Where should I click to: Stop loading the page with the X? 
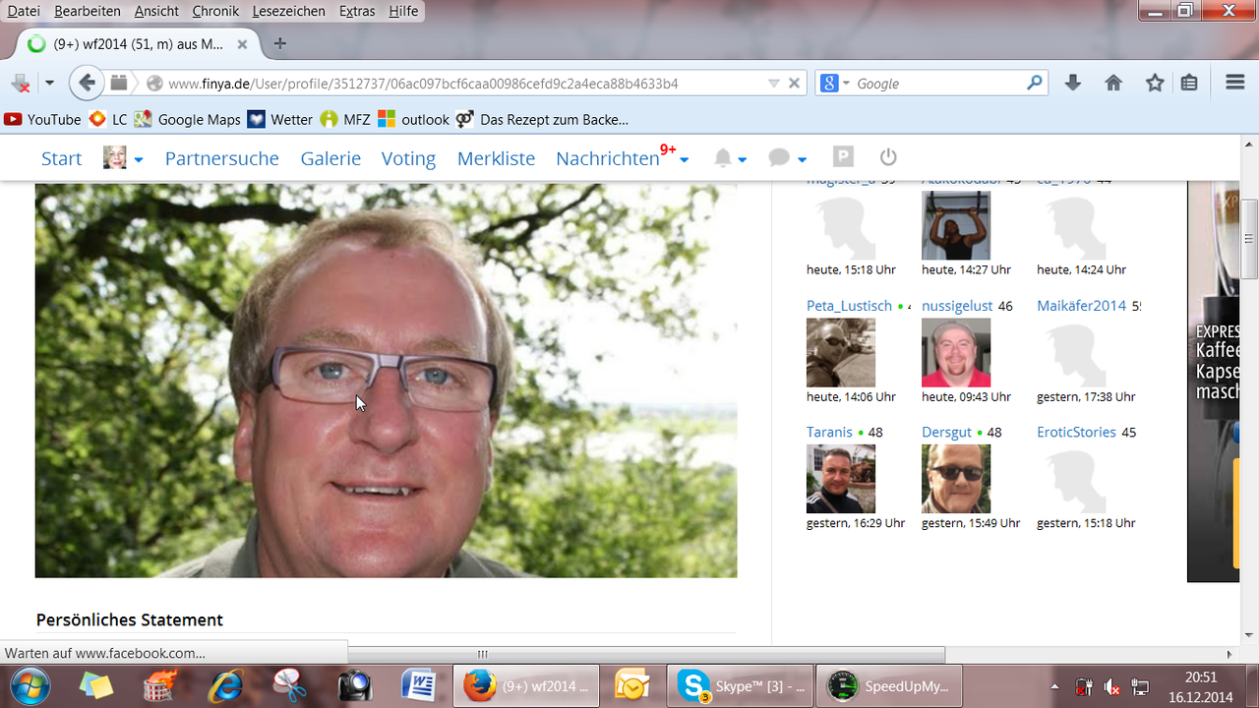[795, 84]
